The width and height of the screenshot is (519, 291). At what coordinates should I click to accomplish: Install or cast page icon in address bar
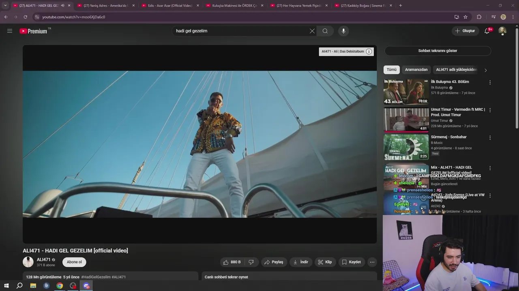457,17
